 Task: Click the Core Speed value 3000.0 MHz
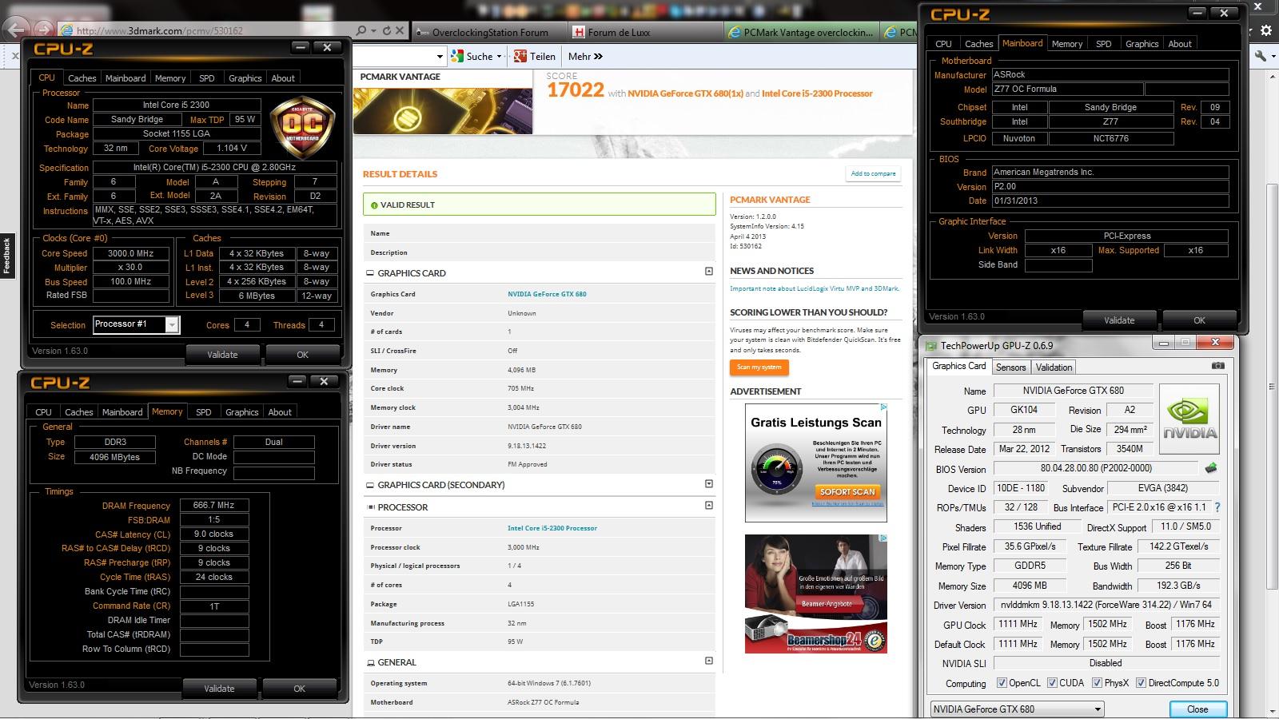click(x=131, y=253)
